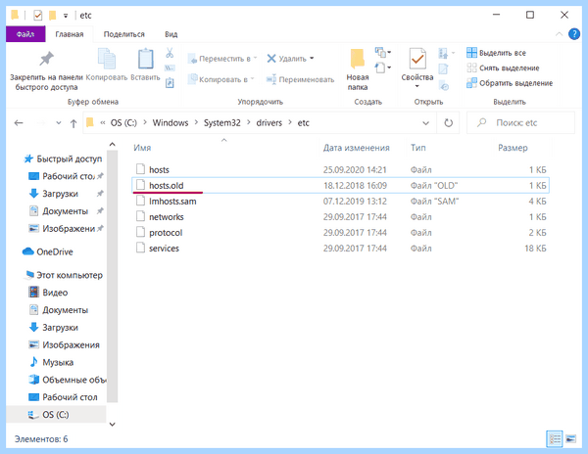Open the Файл menu tab
Viewport: 588px width, 454px height.
25,34
